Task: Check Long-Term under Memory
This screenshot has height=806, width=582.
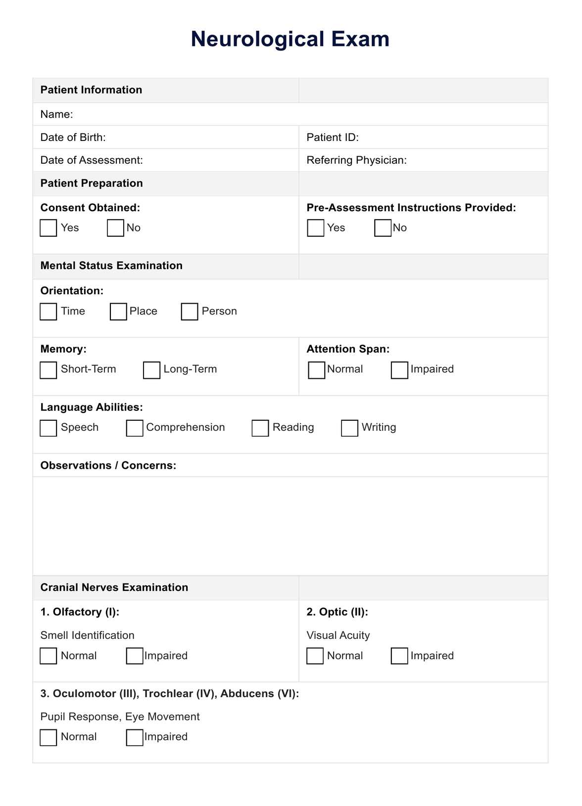Action: click(x=151, y=370)
